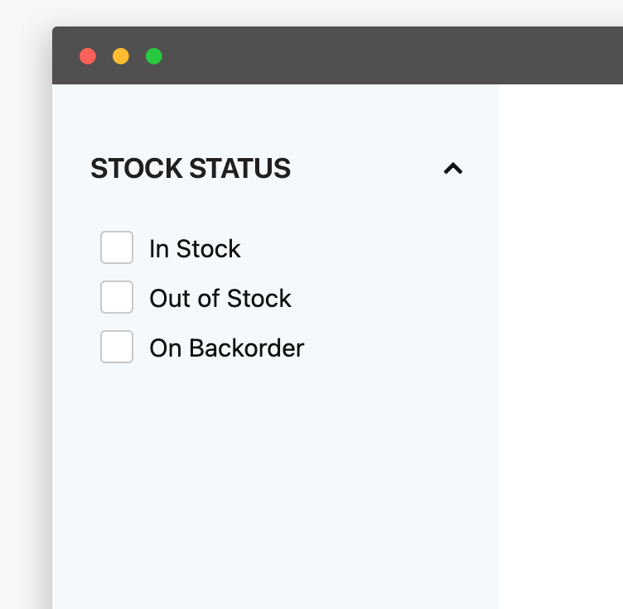Click the light background outside the window
The width and height of the screenshot is (623, 609).
[x=25, y=331]
